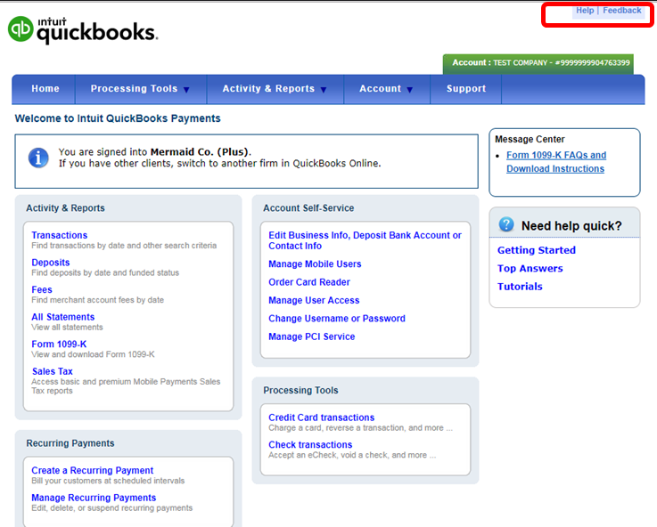Open the Tutorials help link
Image resolution: width=657 pixels, height=527 pixels.
520,287
